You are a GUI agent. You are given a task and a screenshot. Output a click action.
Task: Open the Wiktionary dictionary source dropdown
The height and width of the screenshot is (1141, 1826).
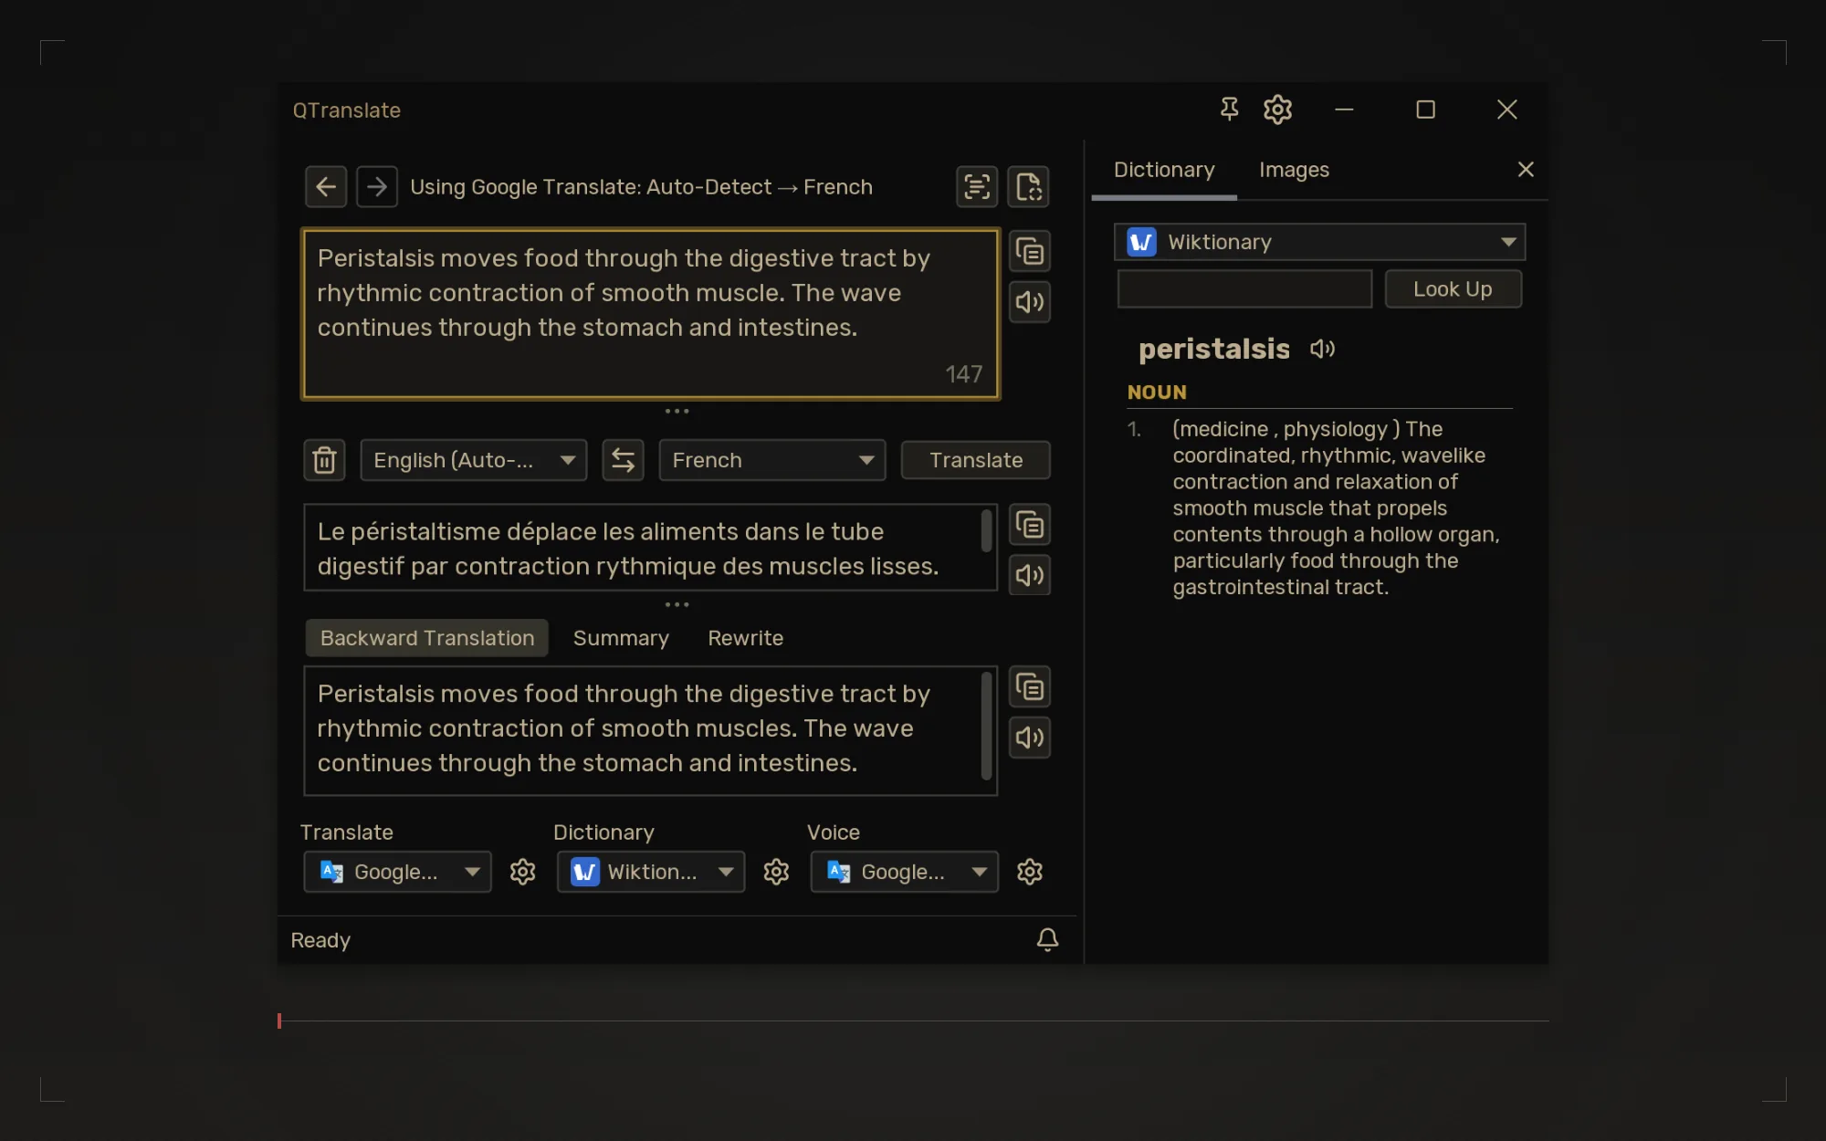click(x=1319, y=242)
